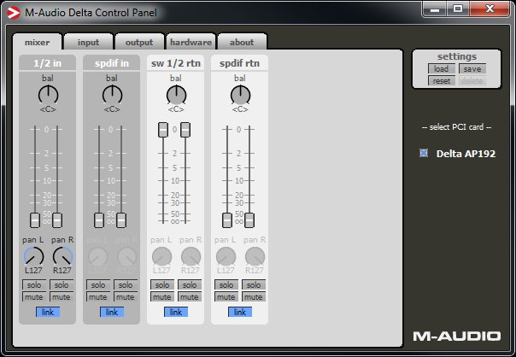Toggle the link button on spdif in
The width and height of the screenshot is (516, 357).
point(112,312)
